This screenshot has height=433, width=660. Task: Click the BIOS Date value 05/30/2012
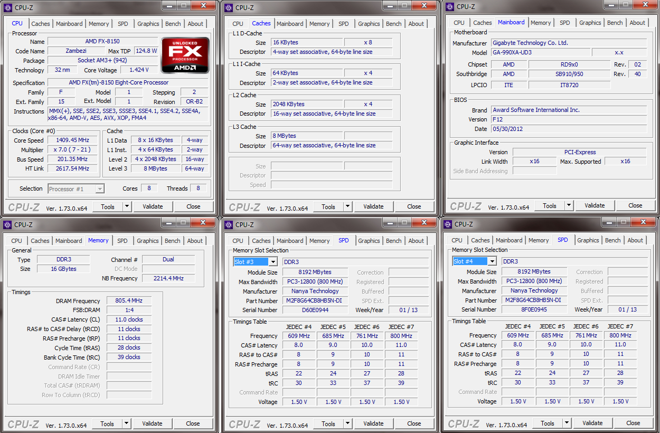tap(569, 129)
